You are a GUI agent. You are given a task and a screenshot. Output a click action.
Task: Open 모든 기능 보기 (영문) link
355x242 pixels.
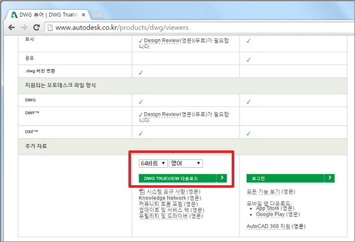[x=271, y=192]
